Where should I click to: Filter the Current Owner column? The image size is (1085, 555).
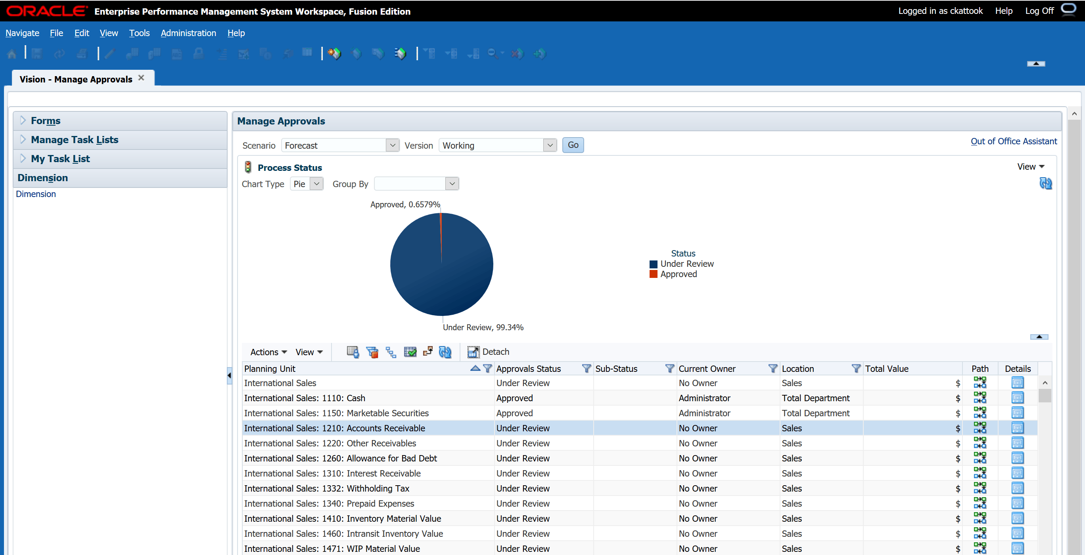click(x=773, y=368)
